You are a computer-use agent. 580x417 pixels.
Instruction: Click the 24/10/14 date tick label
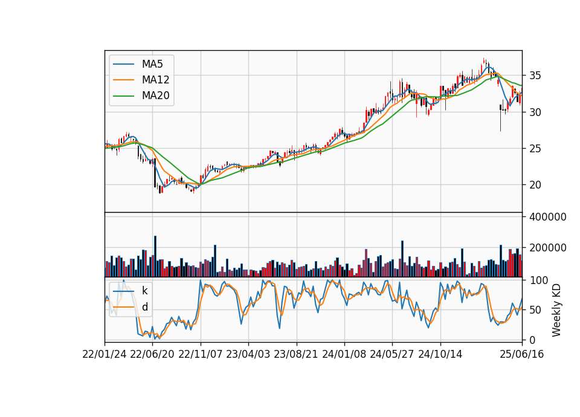pyautogui.click(x=440, y=355)
